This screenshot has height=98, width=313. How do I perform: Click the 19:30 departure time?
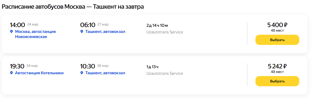tap(17, 66)
